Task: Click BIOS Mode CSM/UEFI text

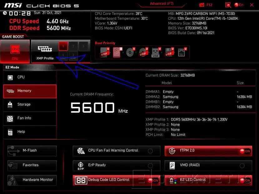Action: click(x=113, y=28)
